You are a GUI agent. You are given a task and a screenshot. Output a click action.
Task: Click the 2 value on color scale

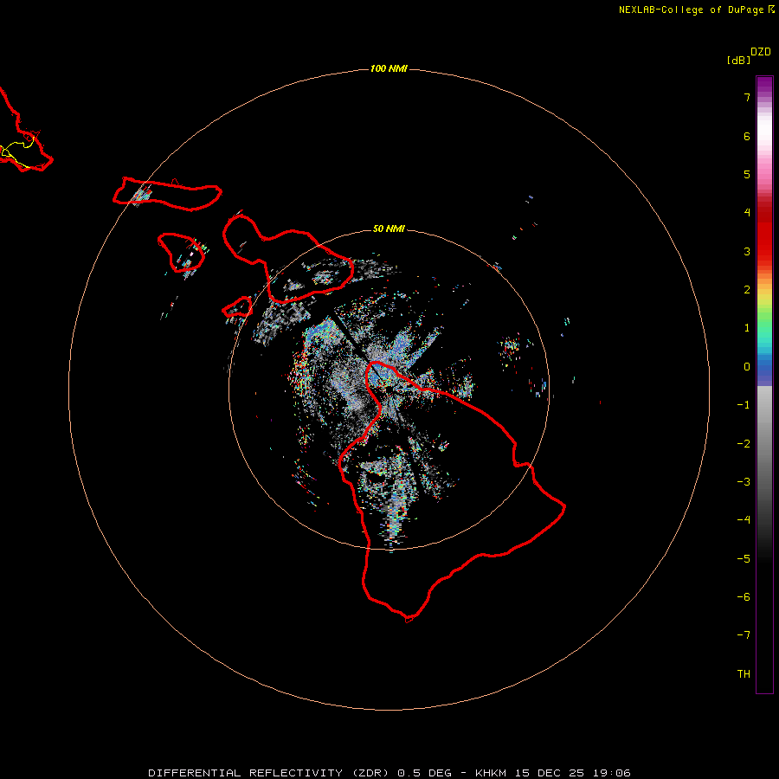pos(747,290)
